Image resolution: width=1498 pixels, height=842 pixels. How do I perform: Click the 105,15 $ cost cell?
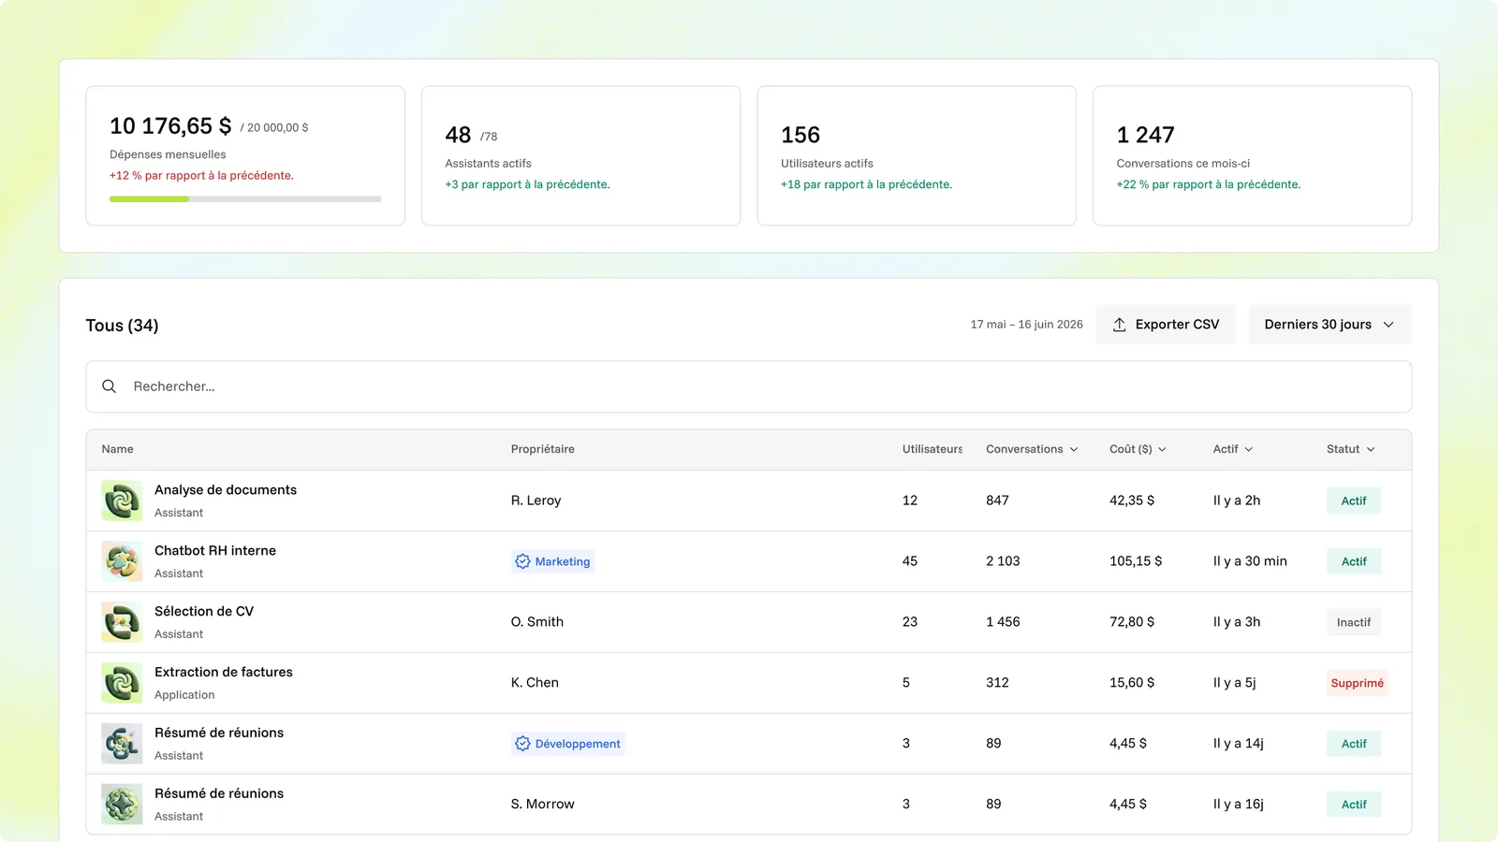tap(1136, 561)
